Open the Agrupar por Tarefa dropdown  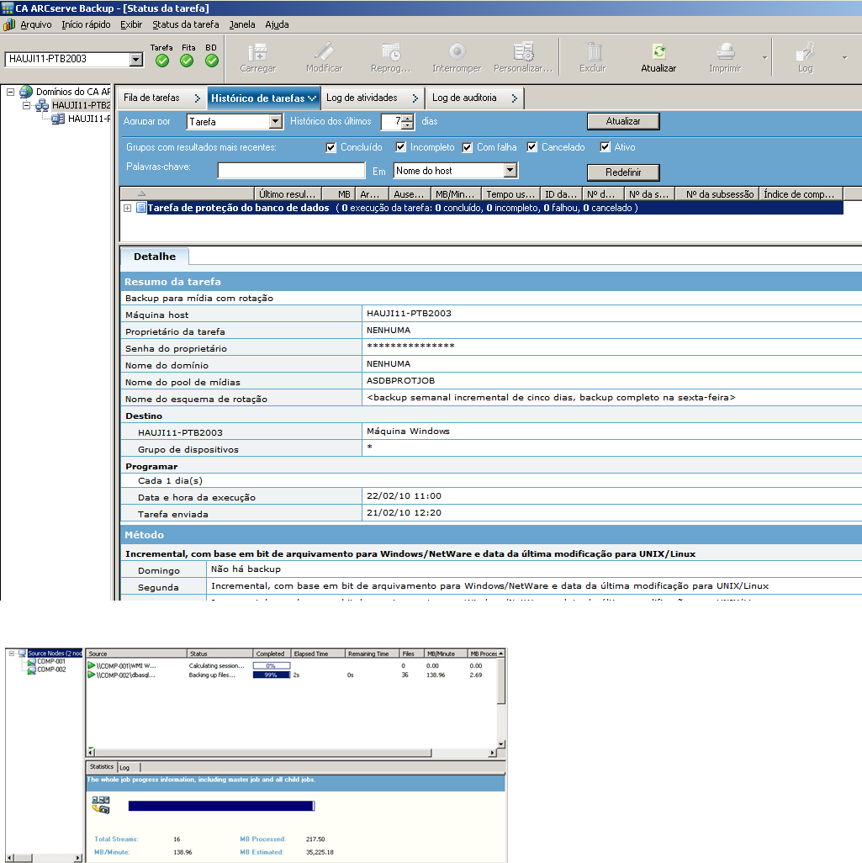pos(275,122)
